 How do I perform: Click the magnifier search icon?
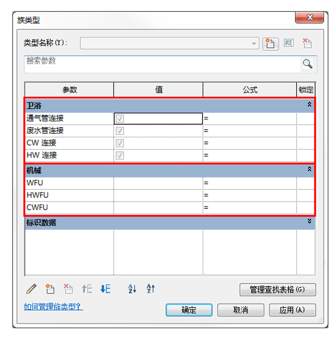[x=307, y=64]
